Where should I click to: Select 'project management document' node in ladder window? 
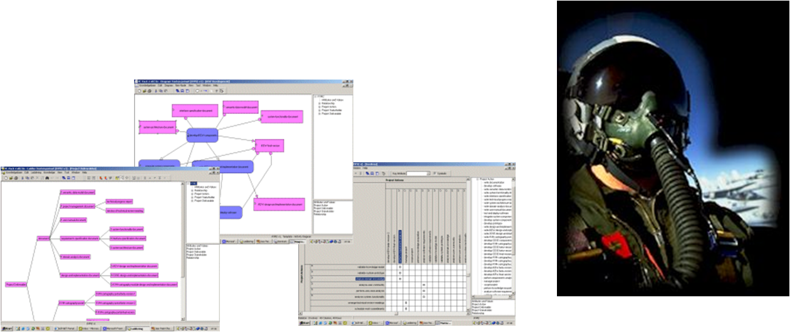coord(78,206)
